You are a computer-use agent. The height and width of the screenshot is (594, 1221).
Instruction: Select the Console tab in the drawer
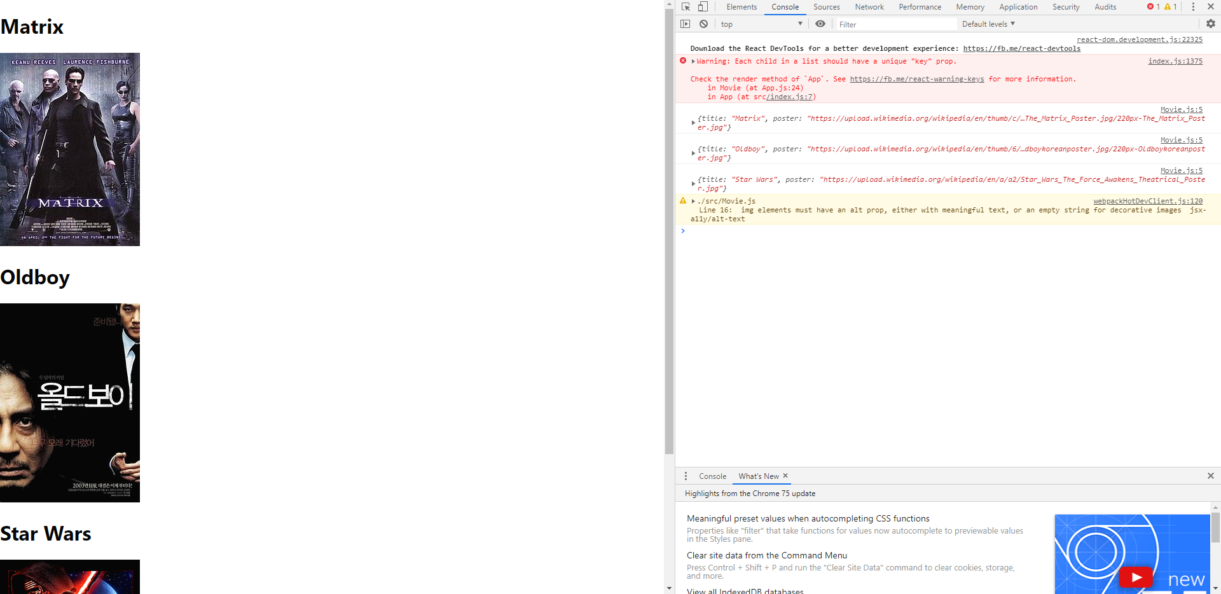(712, 476)
